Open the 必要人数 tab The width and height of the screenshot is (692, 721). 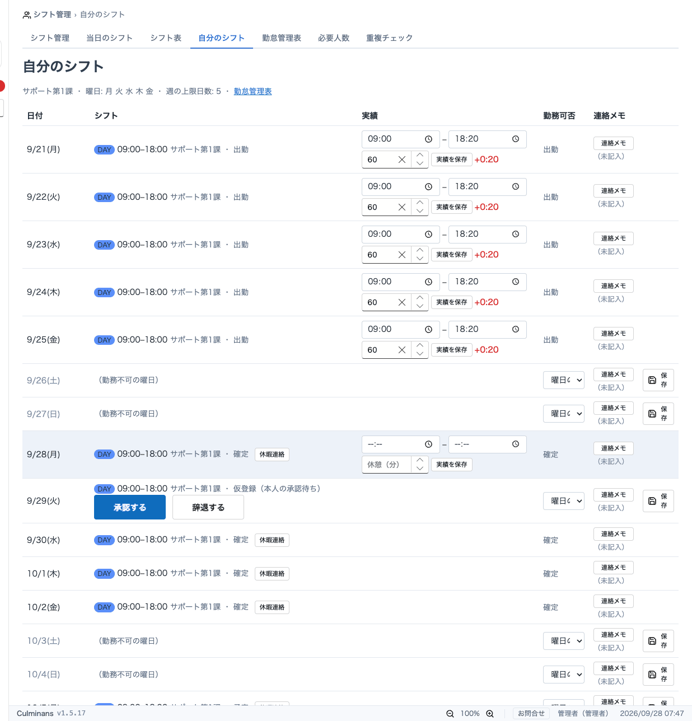point(334,38)
